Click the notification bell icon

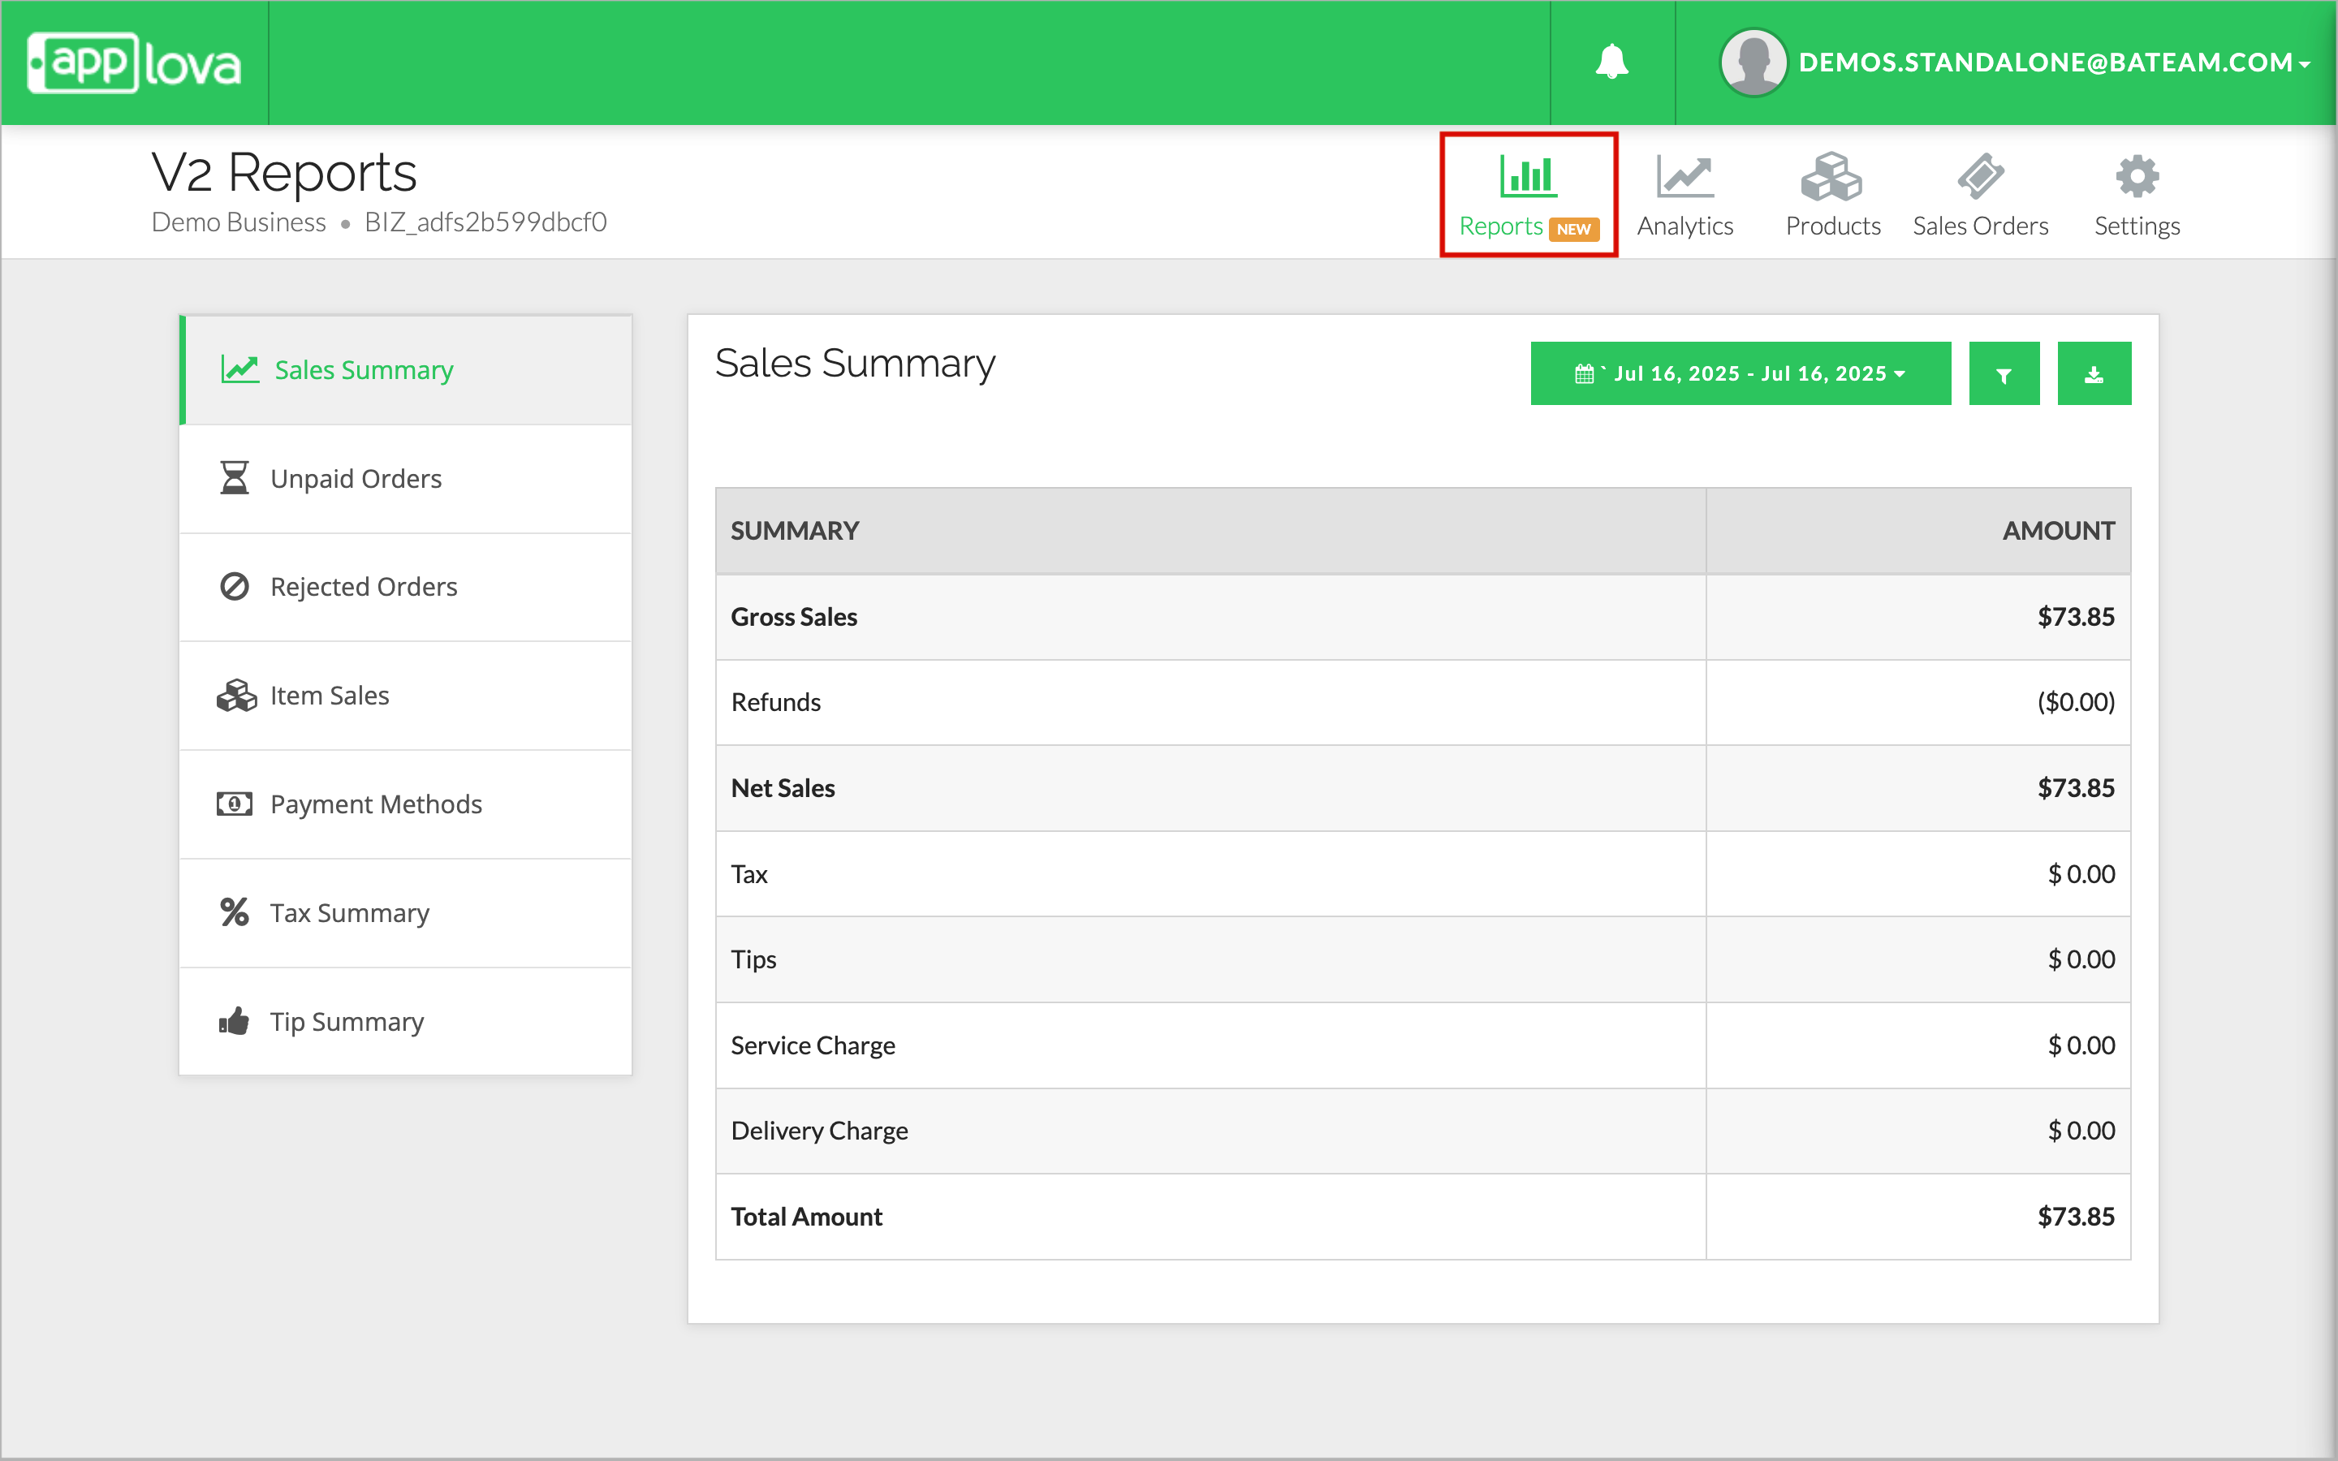(1611, 62)
